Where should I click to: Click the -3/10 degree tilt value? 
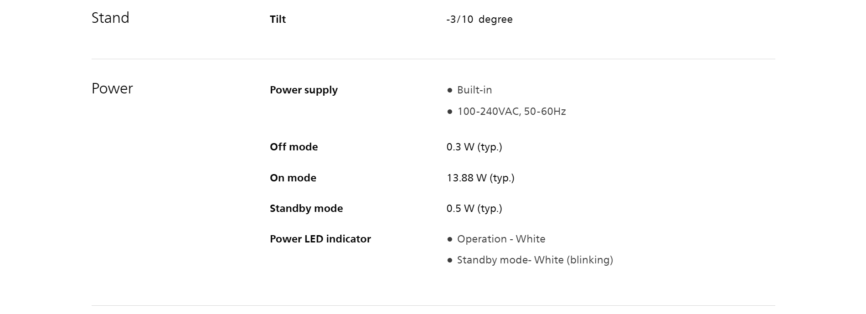(x=479, y=19)
